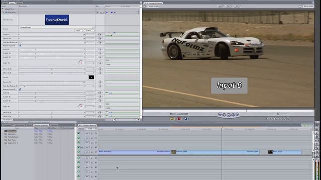Toggle visibility of video track V1
The image size is (321, 180).
(79, 152)
